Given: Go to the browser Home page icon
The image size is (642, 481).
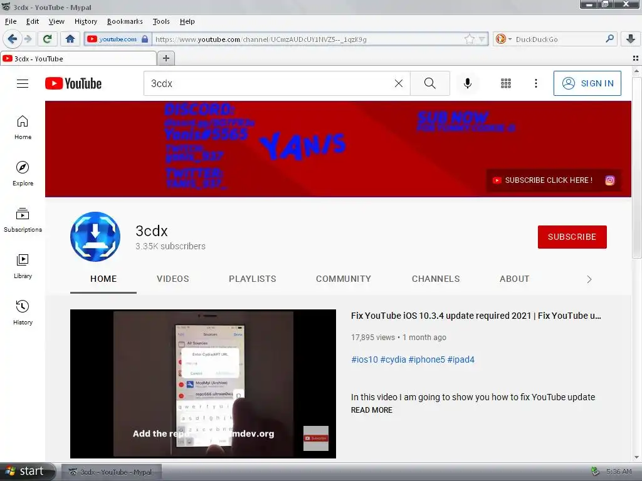Looking at the screenshot, I should 70,39.
